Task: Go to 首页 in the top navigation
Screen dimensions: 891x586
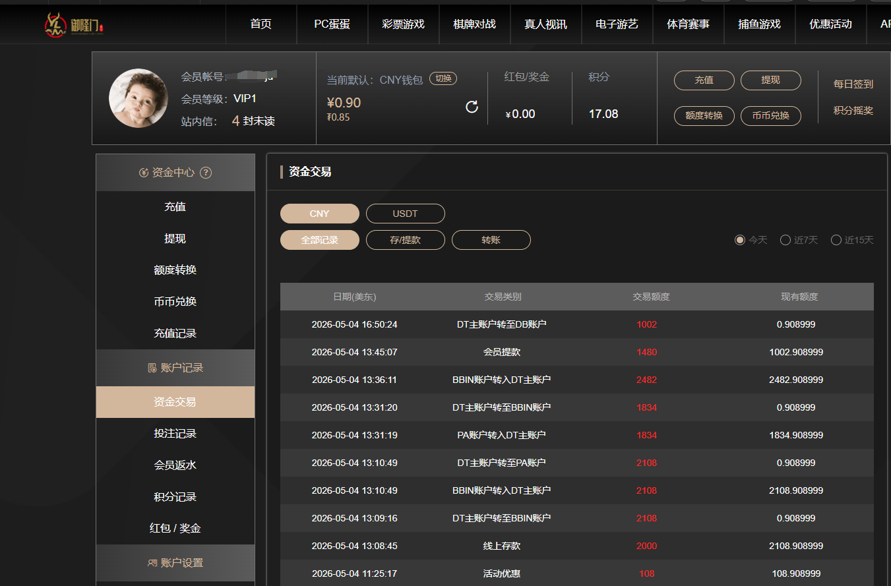Action: point(261,24)
